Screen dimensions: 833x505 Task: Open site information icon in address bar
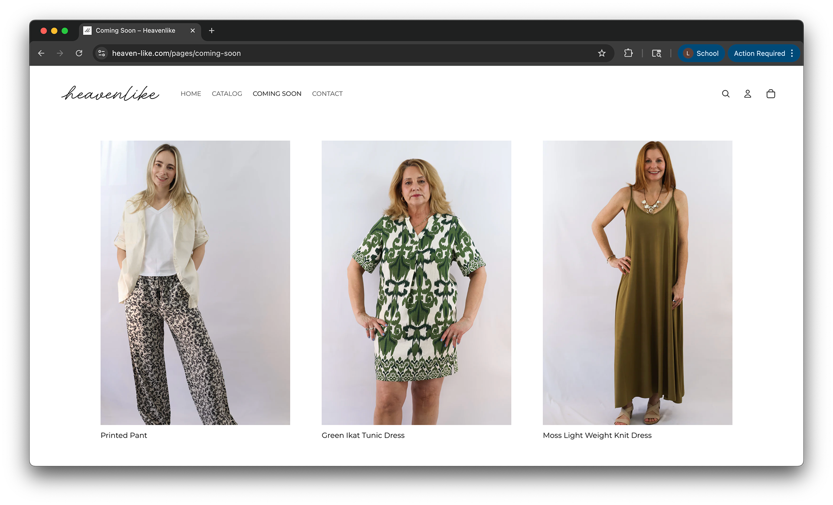(x=102, y=53)
